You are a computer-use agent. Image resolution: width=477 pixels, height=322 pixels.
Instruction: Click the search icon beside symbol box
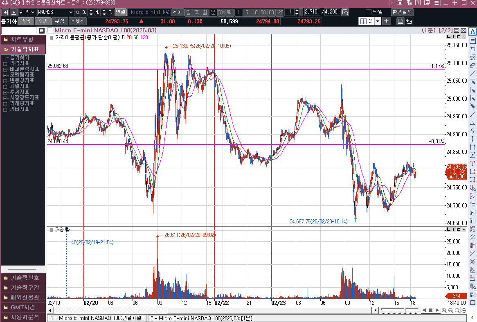(x=77, y=12)
